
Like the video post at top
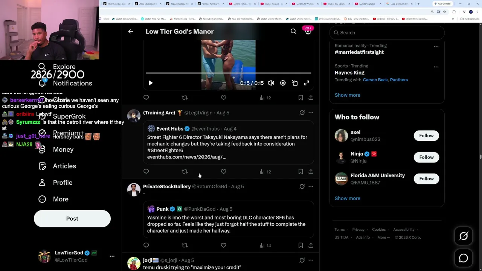tap(223, 98)
